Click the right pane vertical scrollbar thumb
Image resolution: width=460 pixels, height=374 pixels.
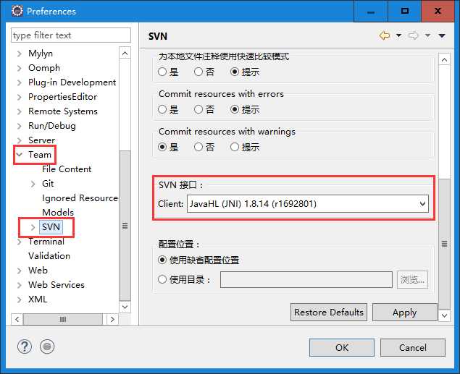click(x=445, y=244)
